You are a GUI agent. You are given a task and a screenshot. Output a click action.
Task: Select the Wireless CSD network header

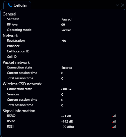tap(22, 84)
